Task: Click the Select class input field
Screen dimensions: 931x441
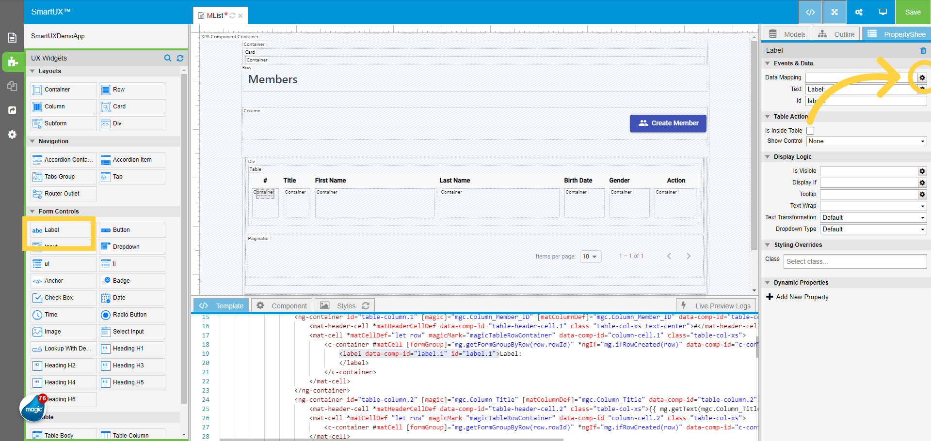Action: pos(854,261)
